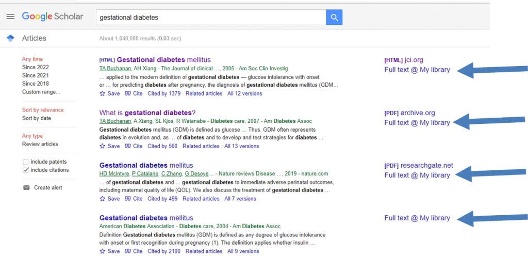Show 'All 13 versions' of second result
The image size is (528, 256).
pos(241,146)
